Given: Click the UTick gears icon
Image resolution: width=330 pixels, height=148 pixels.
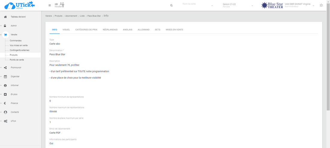Looking at the screenshot, I should pyautogui.click(x=5, y=121).
